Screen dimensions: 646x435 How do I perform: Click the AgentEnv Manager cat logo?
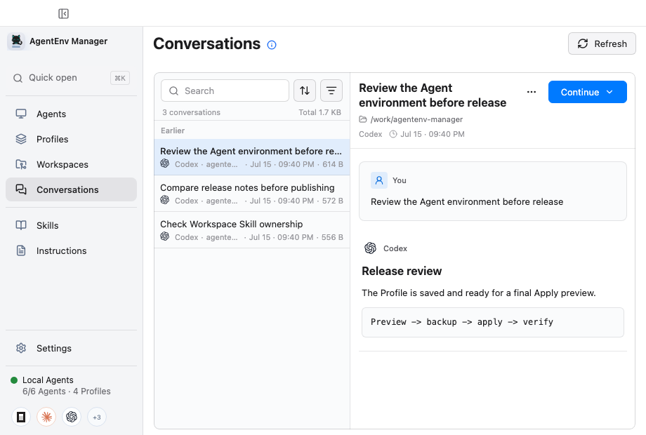pos(16,41)
